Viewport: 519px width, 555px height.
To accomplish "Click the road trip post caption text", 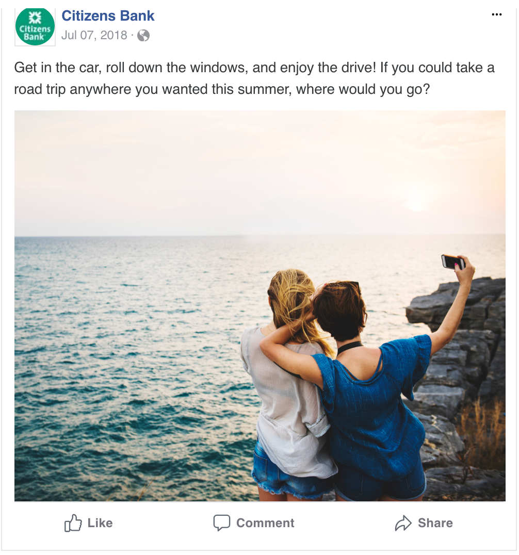I will point(254,78).
